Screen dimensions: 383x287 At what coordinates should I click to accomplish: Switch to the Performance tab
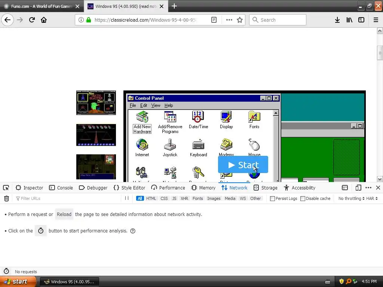[168, 188]
